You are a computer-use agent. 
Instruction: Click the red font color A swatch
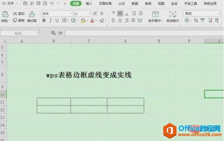[x=92, y=21]
